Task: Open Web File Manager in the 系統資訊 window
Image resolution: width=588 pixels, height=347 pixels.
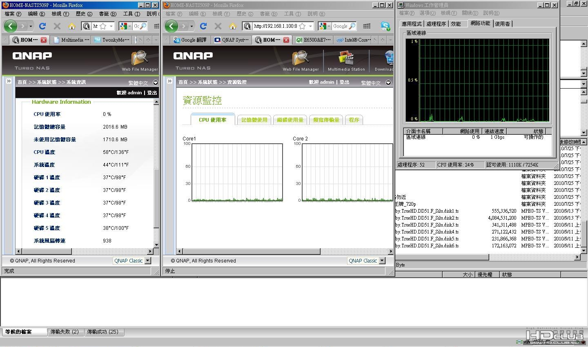Action: tap(140, 61)
